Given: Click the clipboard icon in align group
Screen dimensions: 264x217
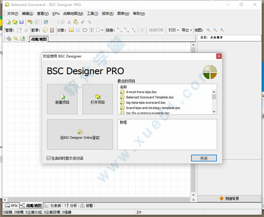Looking at the screenshot, I should 52,30.
